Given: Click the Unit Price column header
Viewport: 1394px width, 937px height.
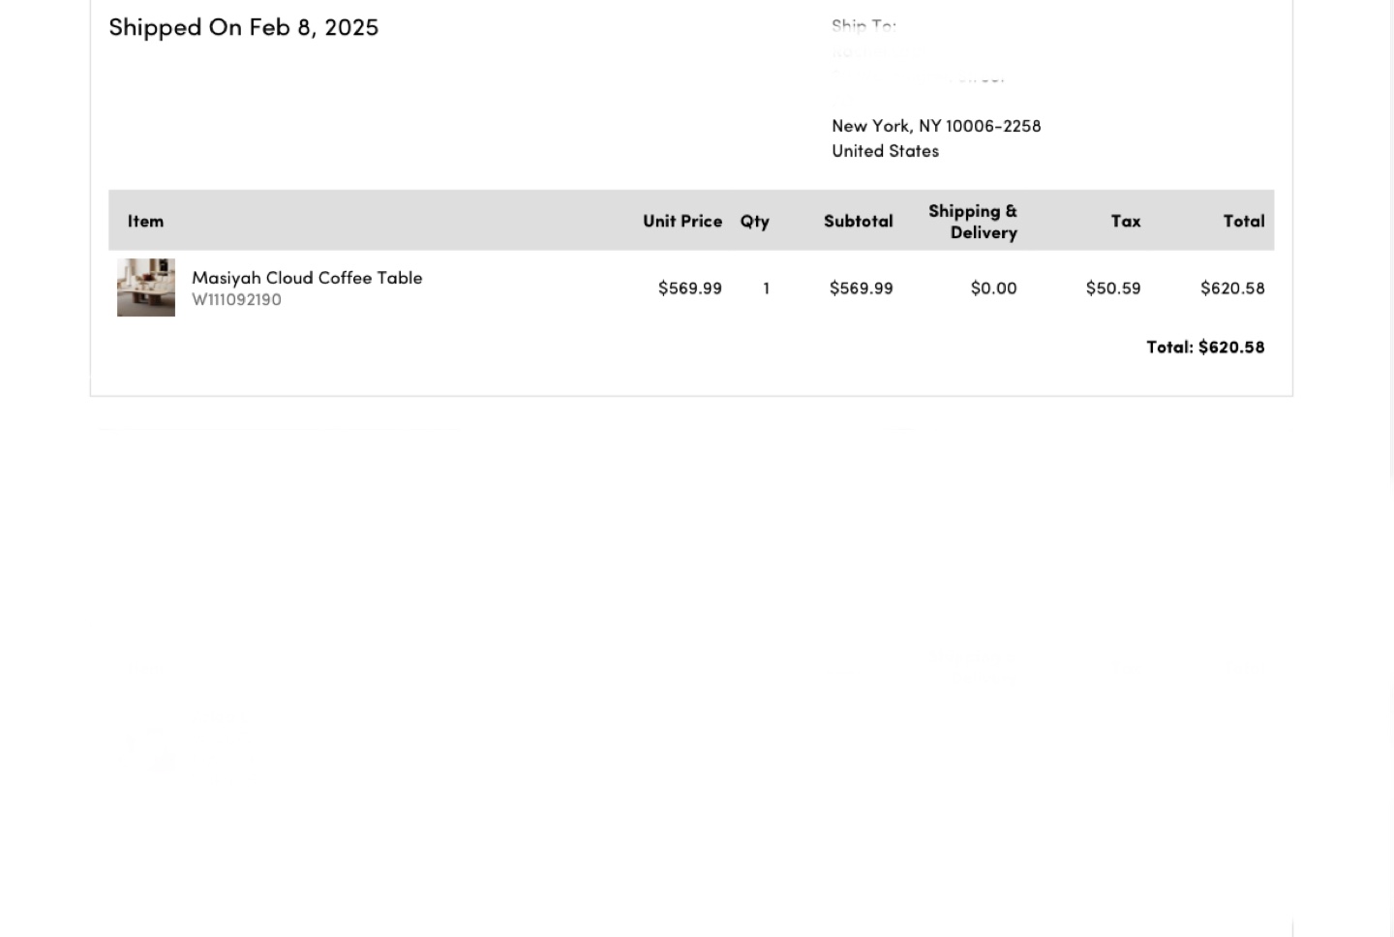Looking at the screenshot, I should [x=682, y=221].
